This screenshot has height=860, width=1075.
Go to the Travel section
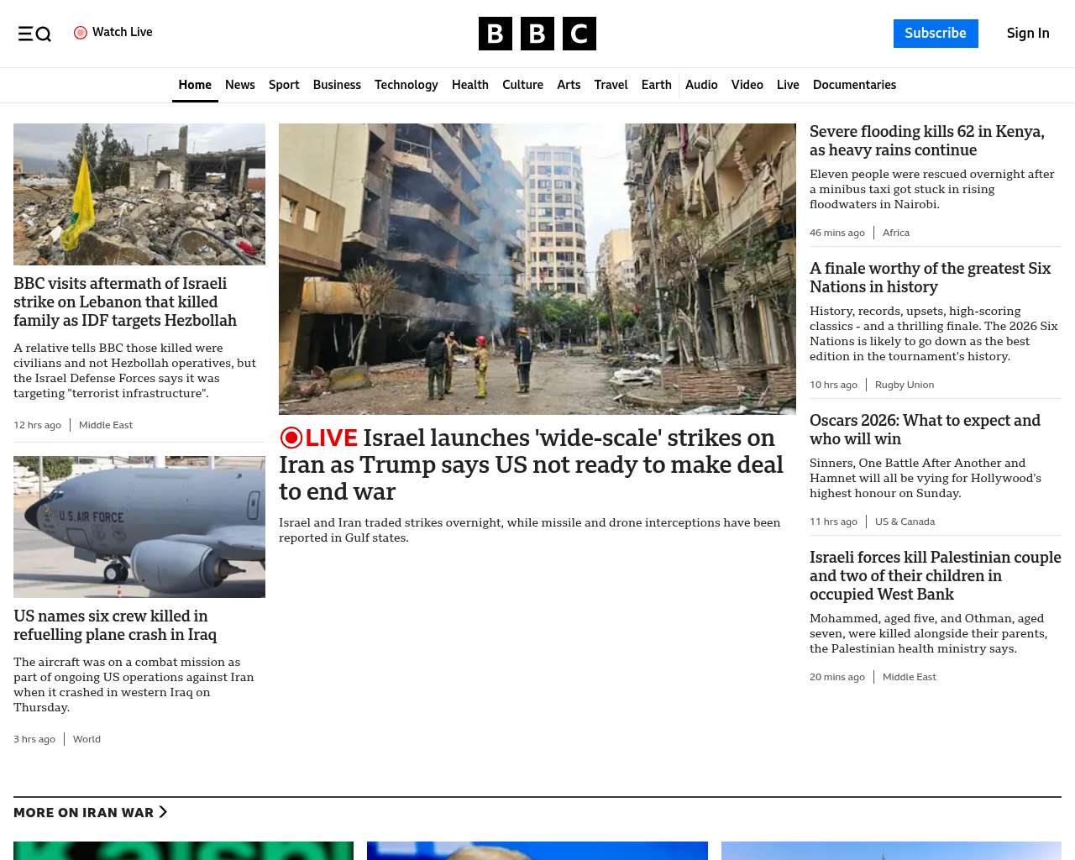[611, 85]
